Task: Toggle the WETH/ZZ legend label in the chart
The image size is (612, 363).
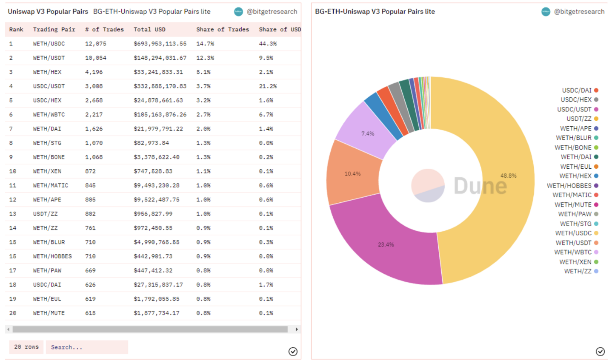Action: click(x=578, y=271)
